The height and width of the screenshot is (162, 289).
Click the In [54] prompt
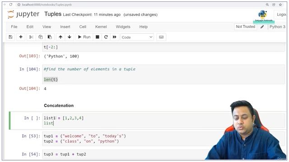(31, 154)
